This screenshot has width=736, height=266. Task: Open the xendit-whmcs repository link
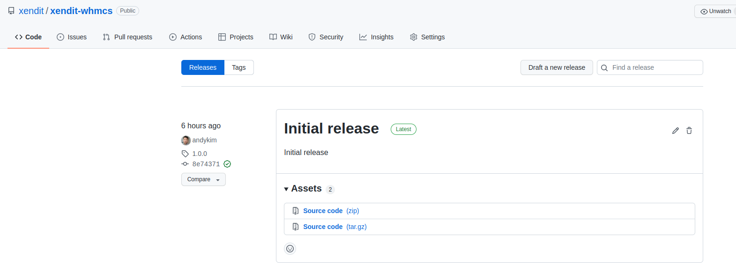[x=82, y=11]
